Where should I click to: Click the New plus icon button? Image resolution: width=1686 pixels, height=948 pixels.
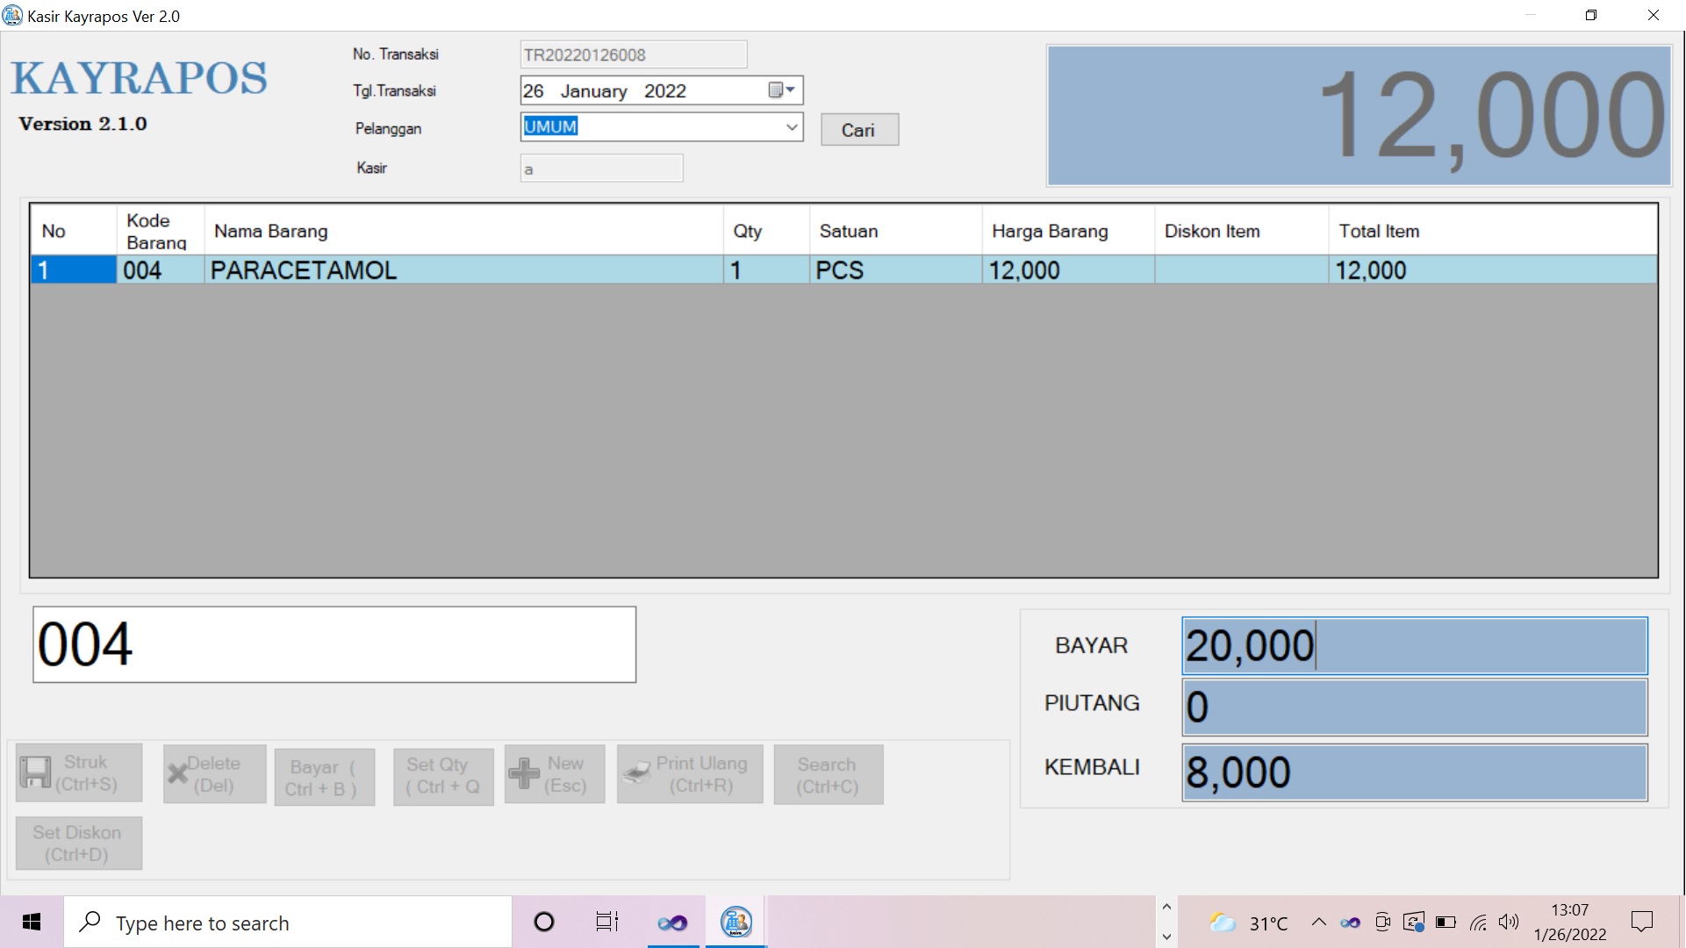(524, 773)
